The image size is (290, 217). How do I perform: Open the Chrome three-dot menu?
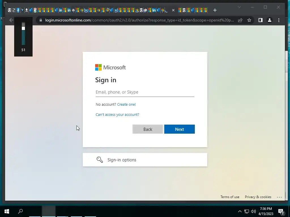[279, 20]
